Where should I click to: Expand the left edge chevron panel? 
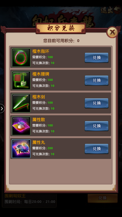click(2, 108)
